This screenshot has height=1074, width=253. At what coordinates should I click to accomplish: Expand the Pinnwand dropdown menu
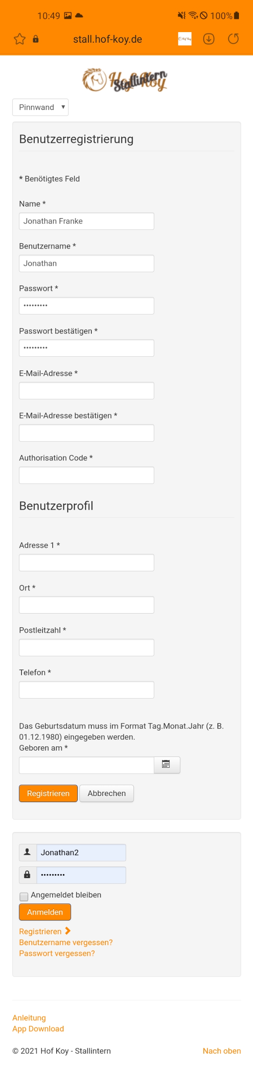40,107
